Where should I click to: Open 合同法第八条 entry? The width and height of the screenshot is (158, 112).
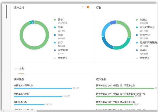point(20,102)
